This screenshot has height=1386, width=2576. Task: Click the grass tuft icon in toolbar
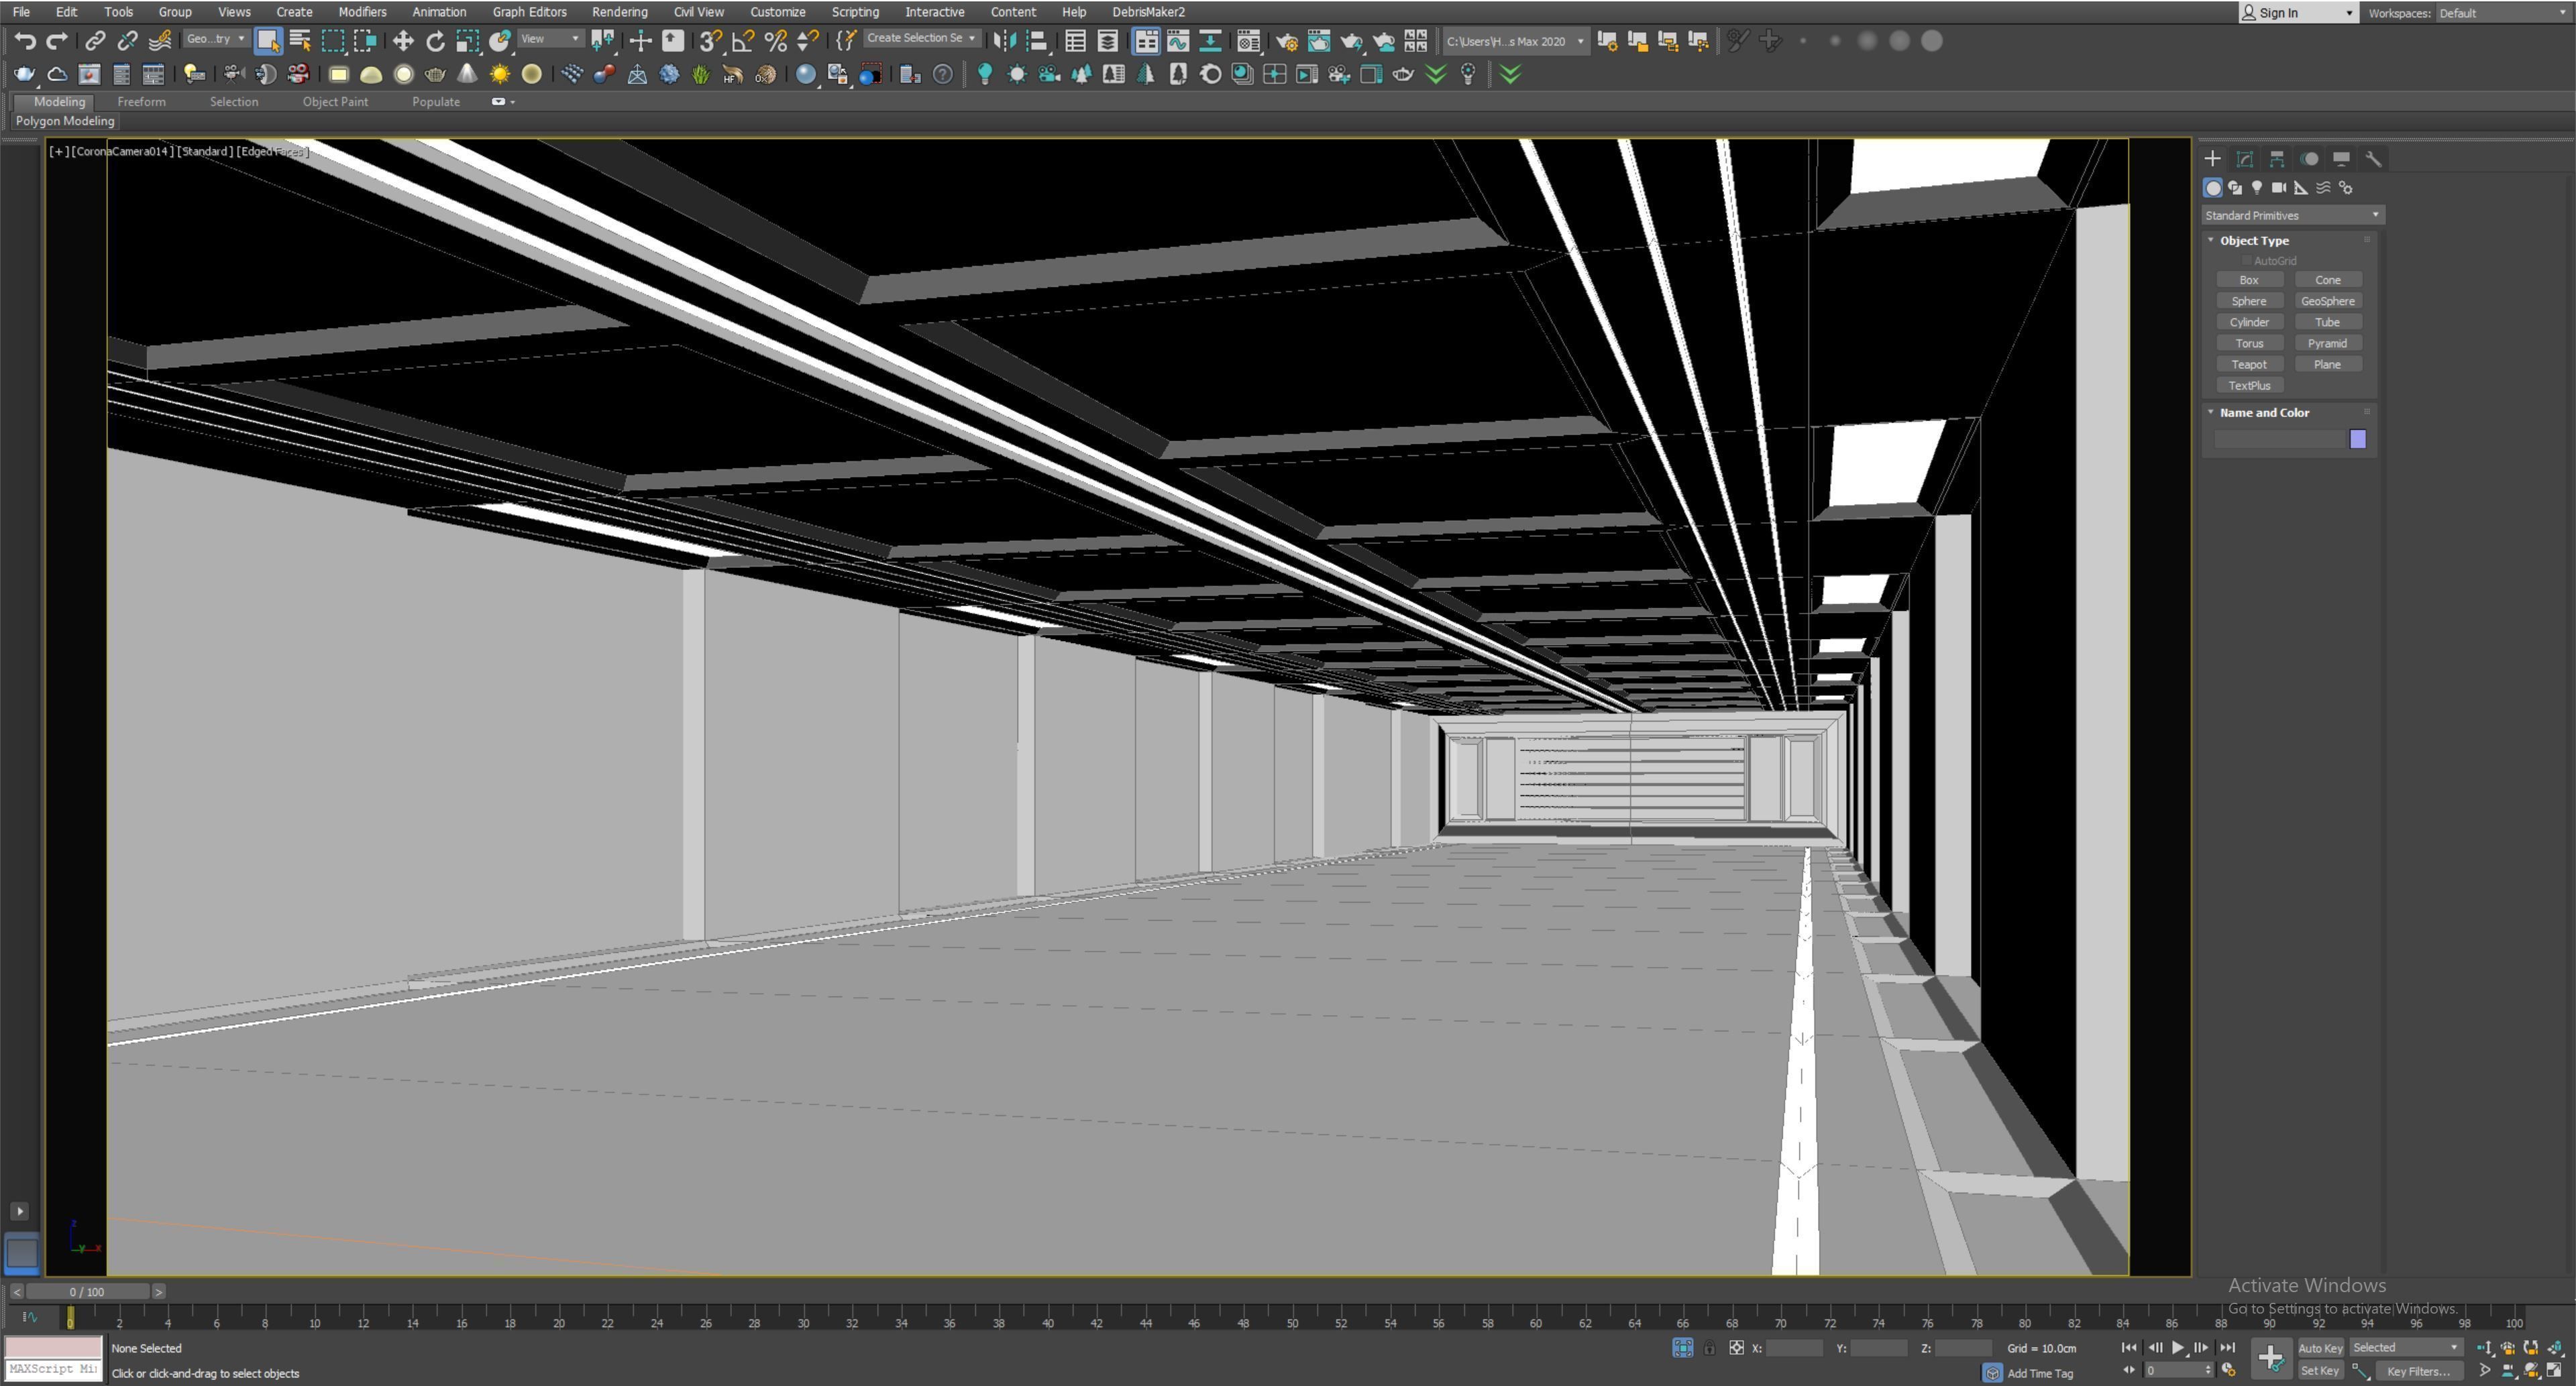[701, 74]
